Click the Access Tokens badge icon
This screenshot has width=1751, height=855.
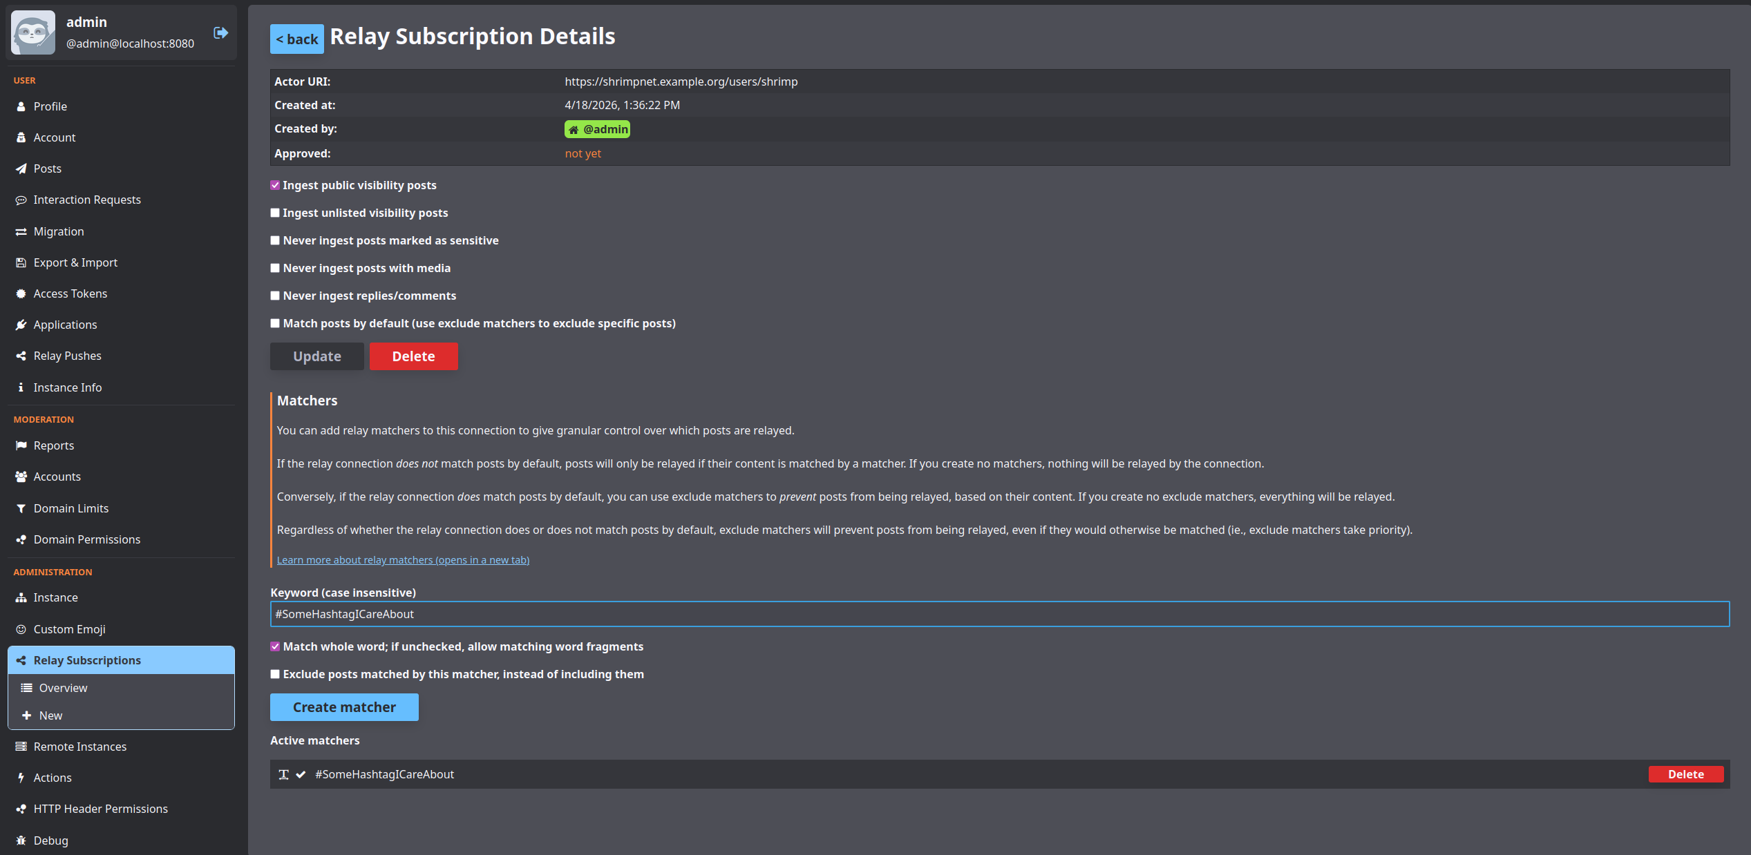[x=21, y=294]
